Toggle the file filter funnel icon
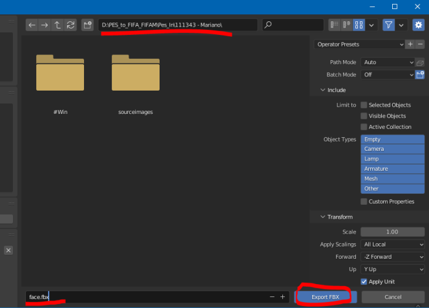Screen dimensions: 429x308 tap(388, 25)
